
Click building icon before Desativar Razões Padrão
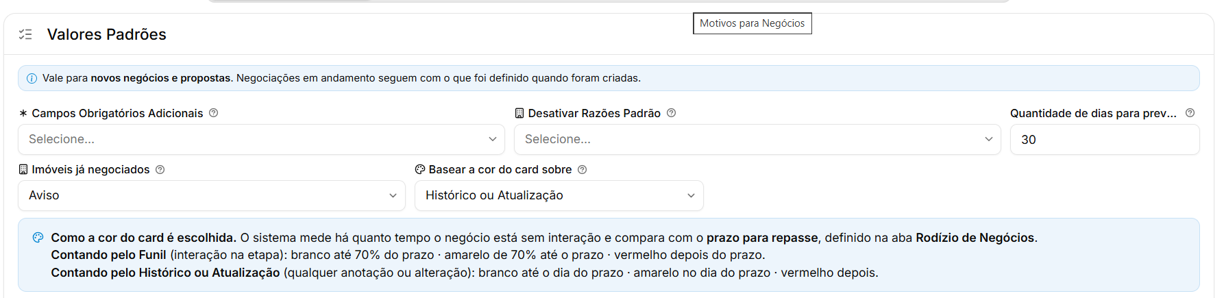519,113
